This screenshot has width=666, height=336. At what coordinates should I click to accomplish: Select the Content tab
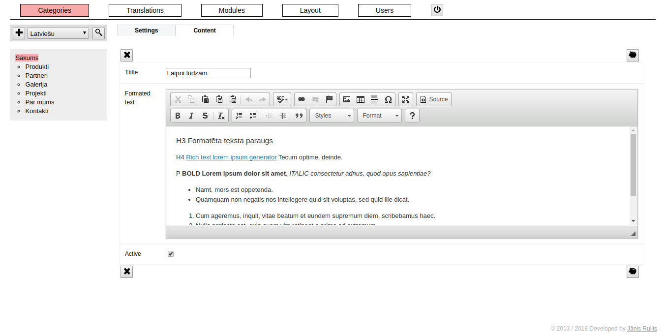(x=205, y=31)
